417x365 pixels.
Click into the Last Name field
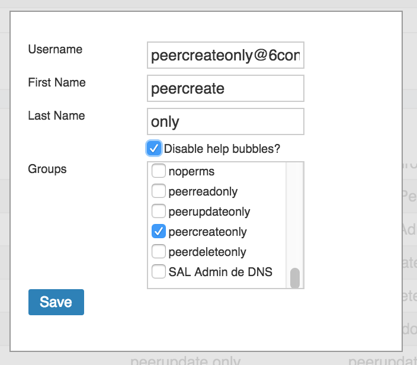point(225,121)
